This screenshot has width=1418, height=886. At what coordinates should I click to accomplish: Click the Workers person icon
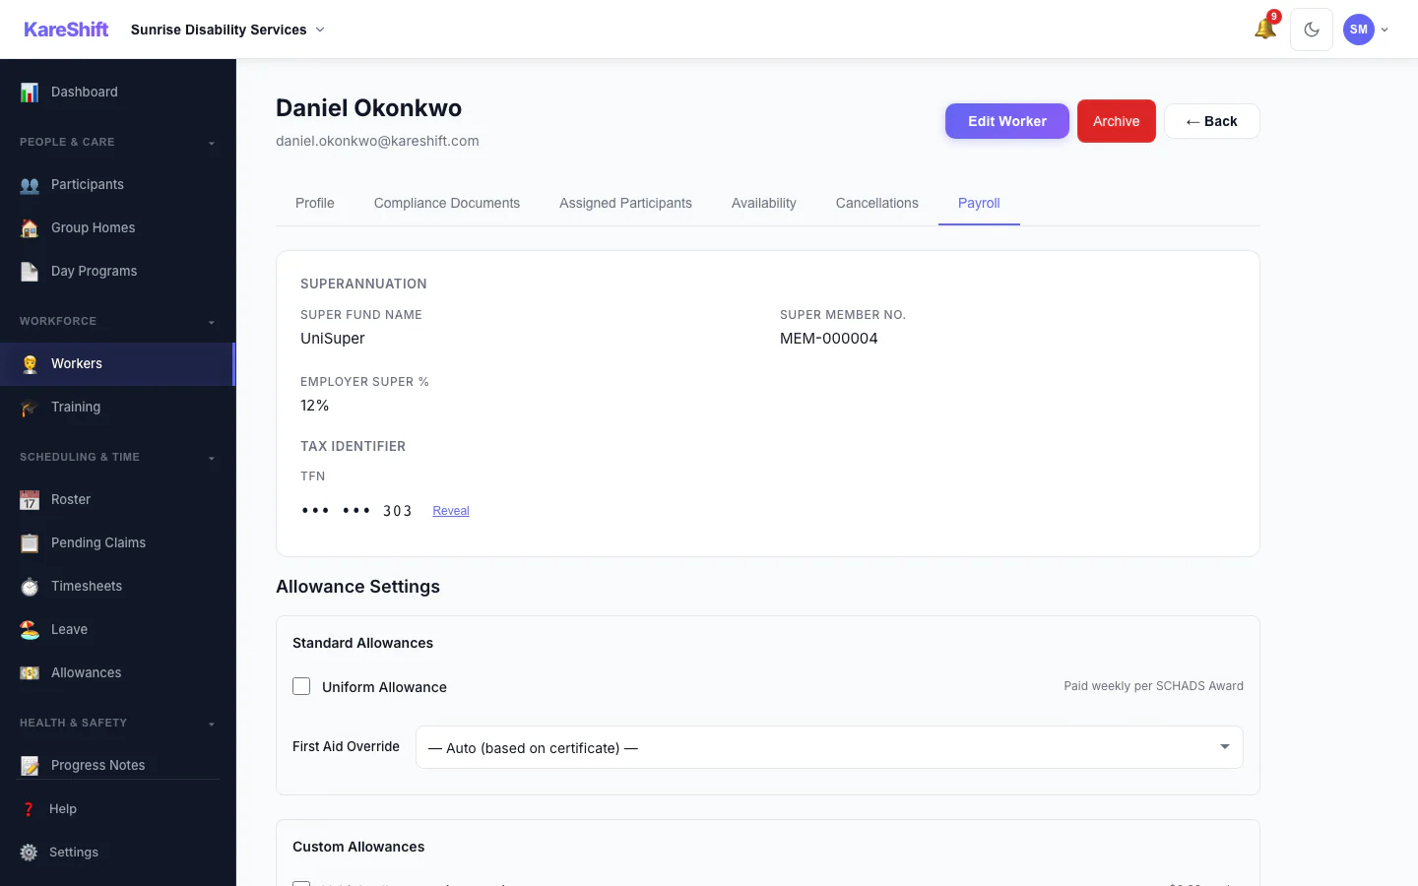pos(30,364)
